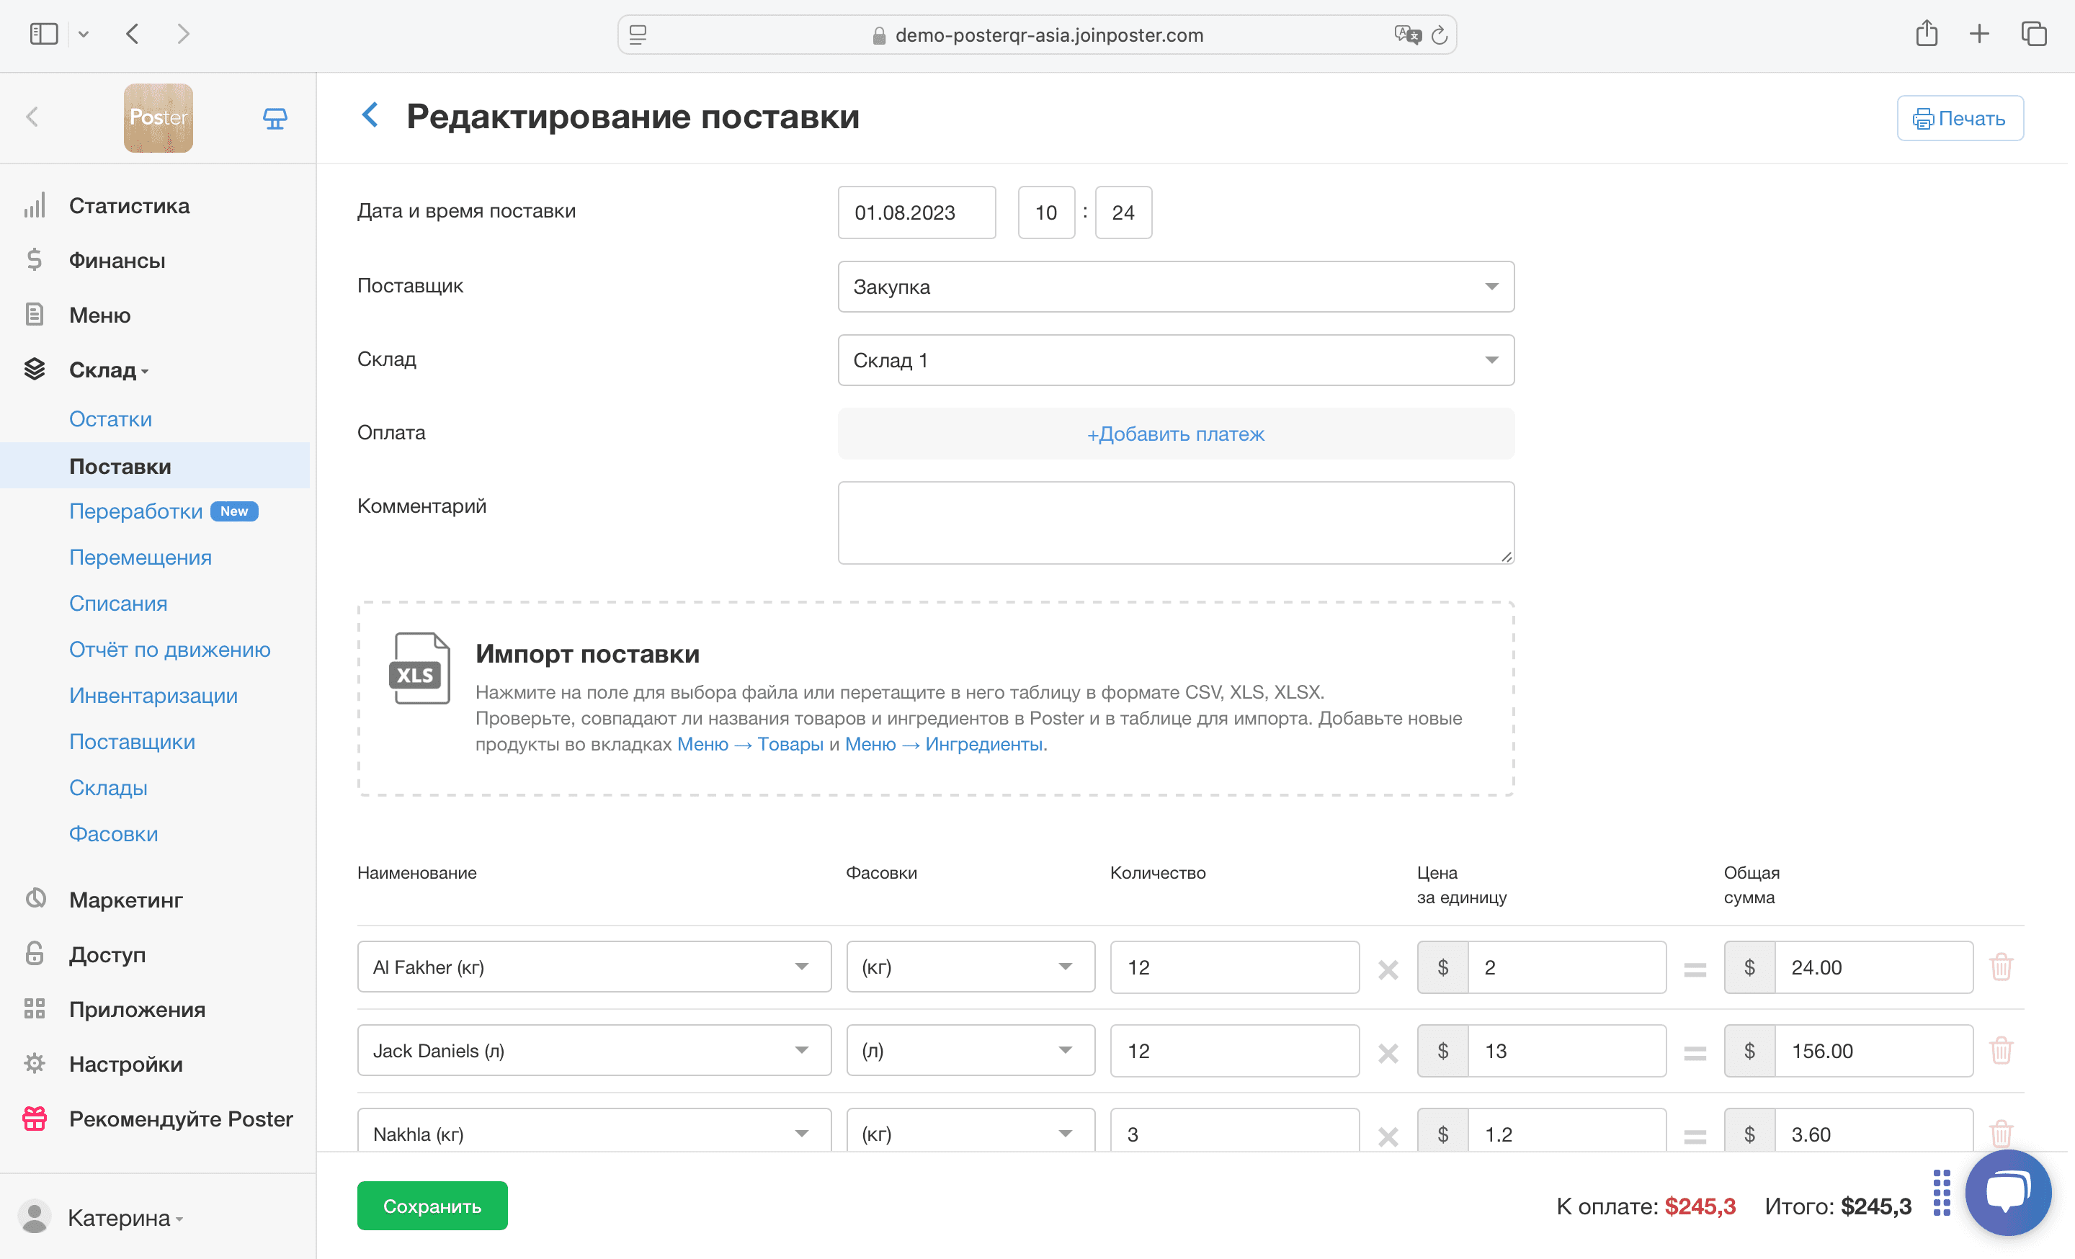2075x1259 pixels.
Task: Open the Поставщик dropdown
Action: pos(1176,286)
